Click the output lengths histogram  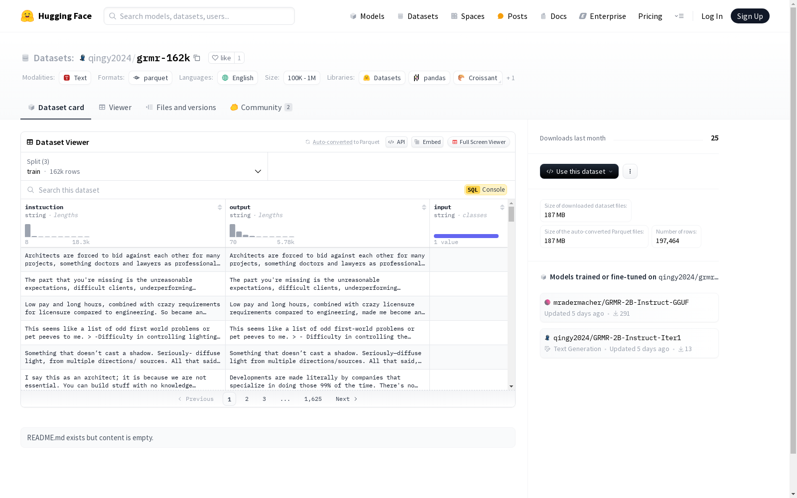click(x=262, y=231)
